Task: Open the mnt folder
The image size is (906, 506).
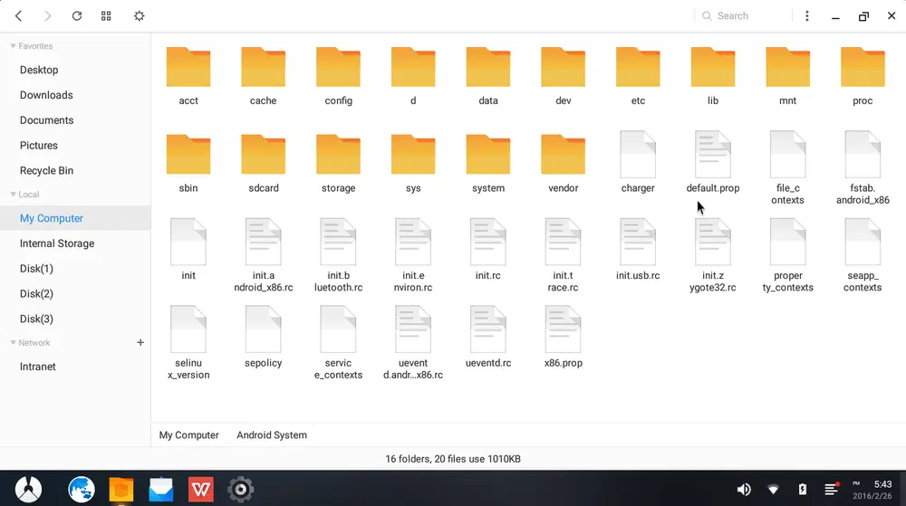Action: 787,76
